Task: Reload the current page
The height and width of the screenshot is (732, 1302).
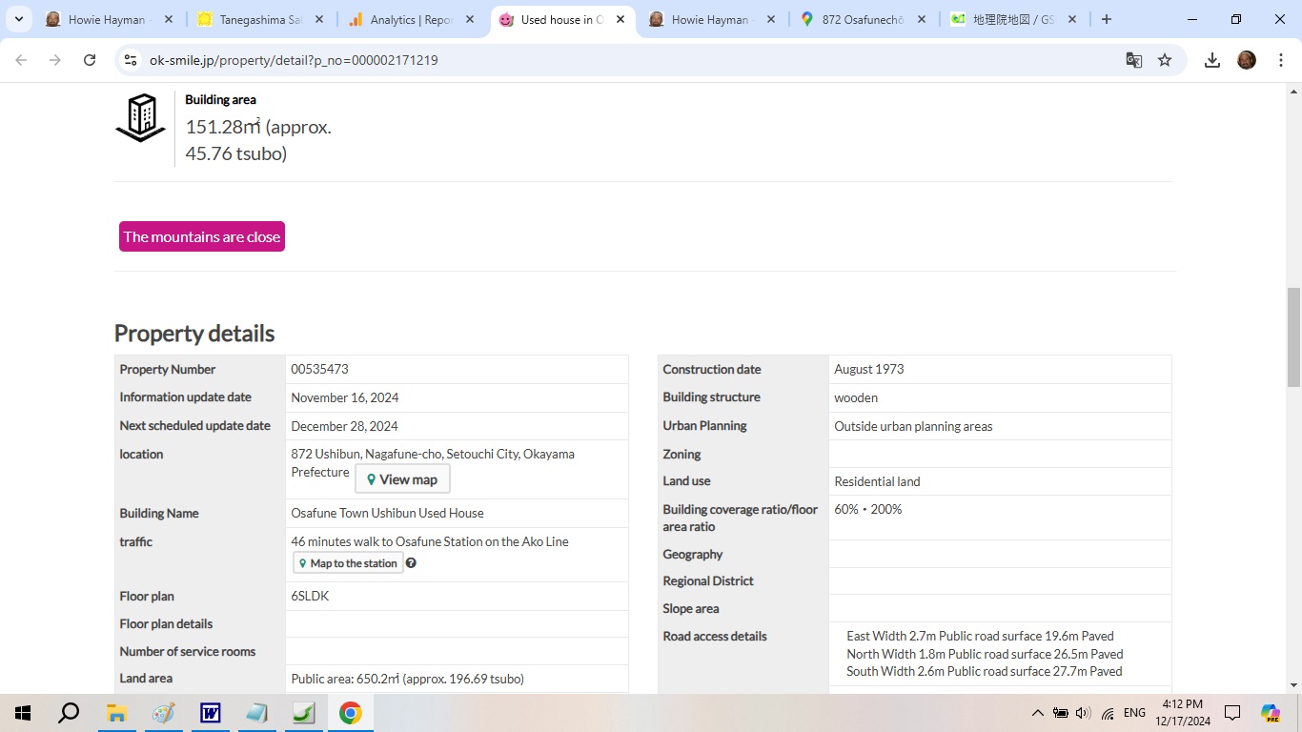Action: pyautogui.click(x=90, y=60)
